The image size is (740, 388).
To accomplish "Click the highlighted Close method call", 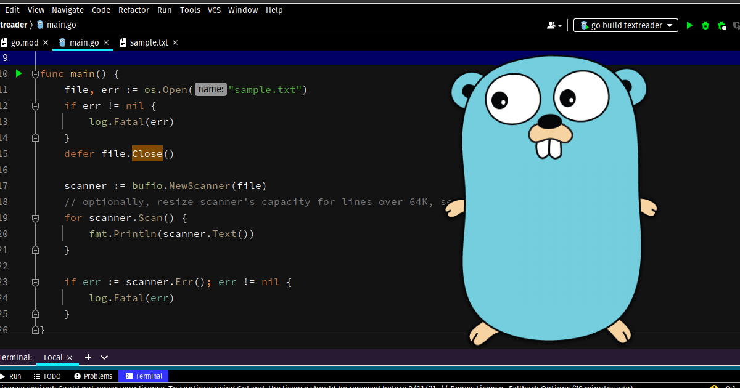I will (x=147, y=154).
